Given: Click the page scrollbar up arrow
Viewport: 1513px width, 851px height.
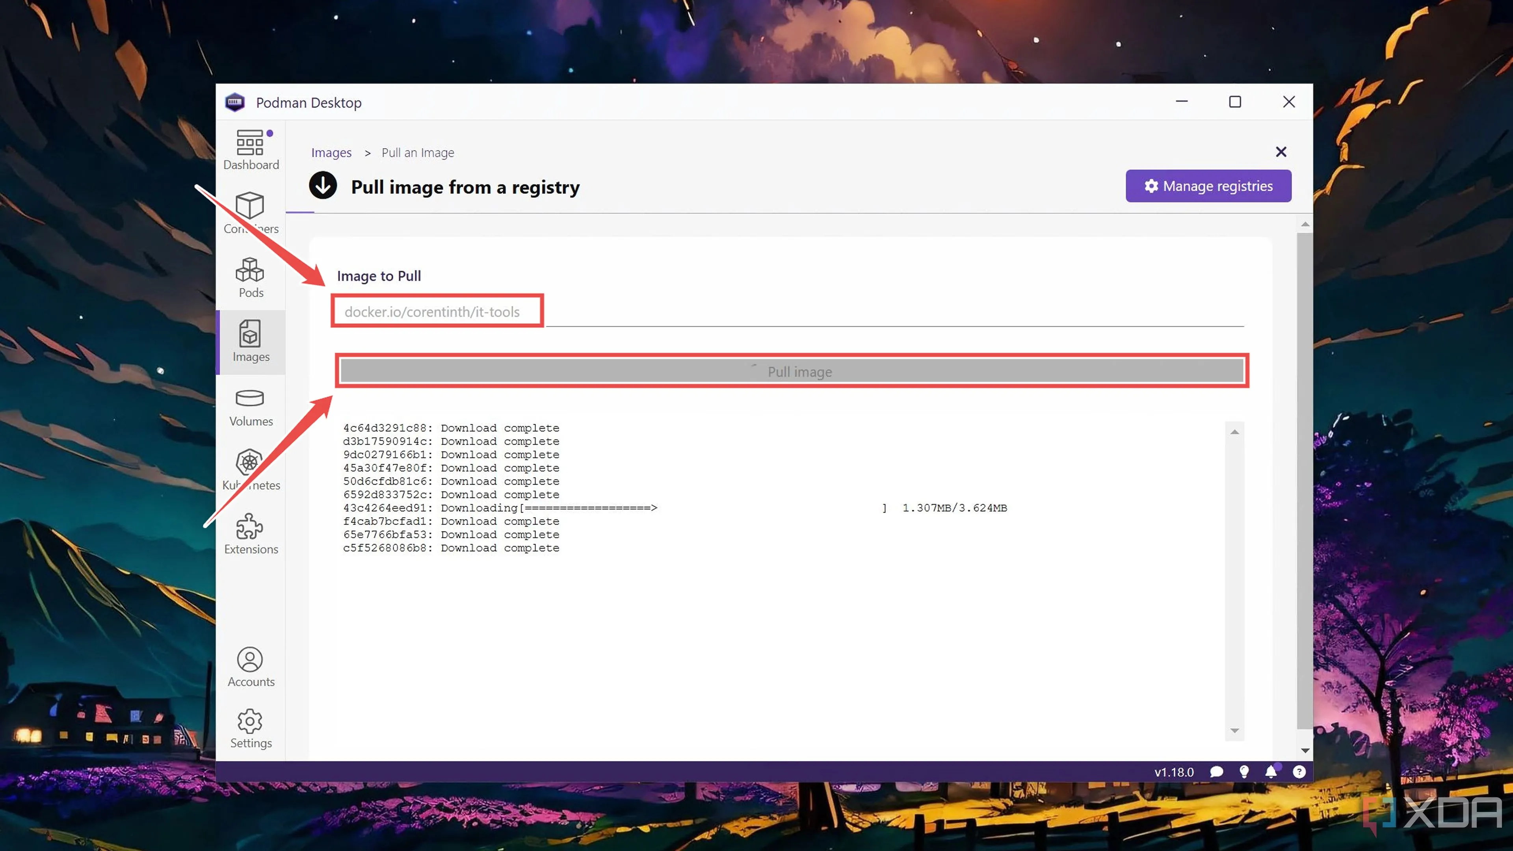Looking at the screenshot, I should [1305, 224].
